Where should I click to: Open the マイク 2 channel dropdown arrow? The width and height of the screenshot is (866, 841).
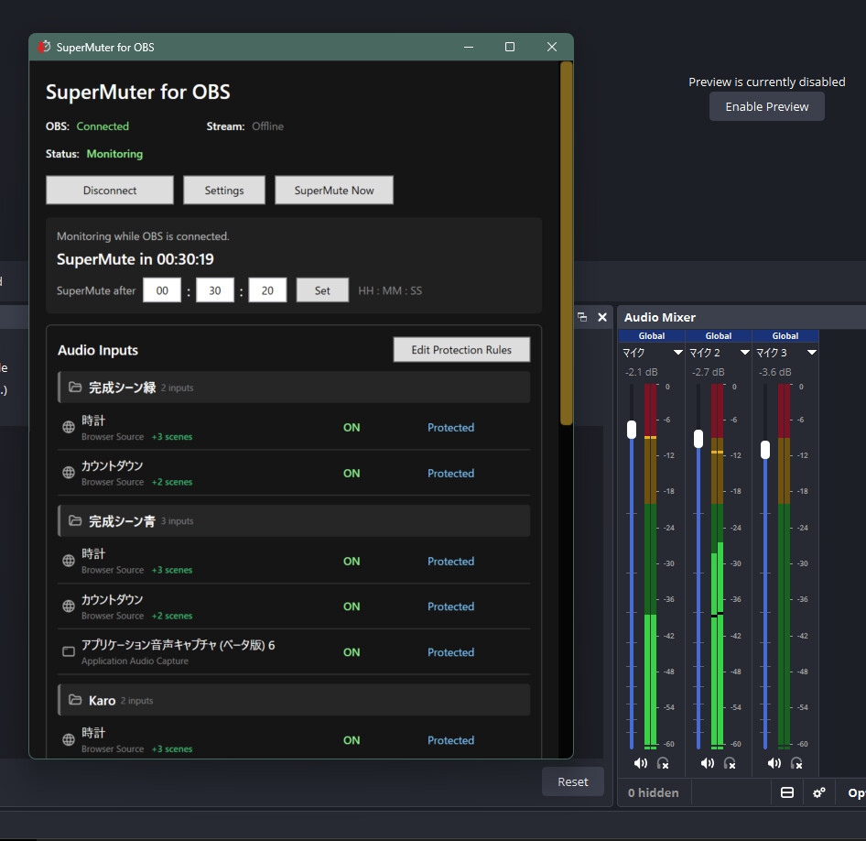coord(744,353)
